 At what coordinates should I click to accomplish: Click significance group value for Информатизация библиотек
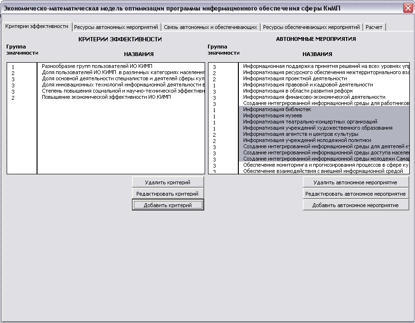[x=214, y=110]
